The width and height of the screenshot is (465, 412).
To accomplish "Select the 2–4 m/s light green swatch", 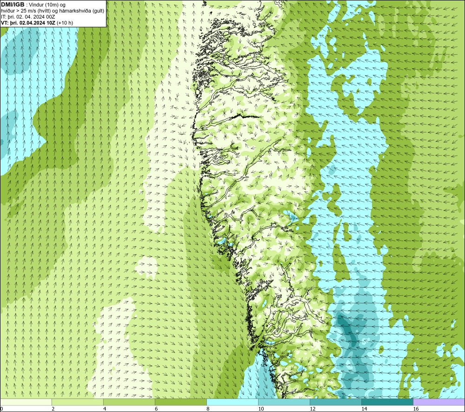I will 77,402.
